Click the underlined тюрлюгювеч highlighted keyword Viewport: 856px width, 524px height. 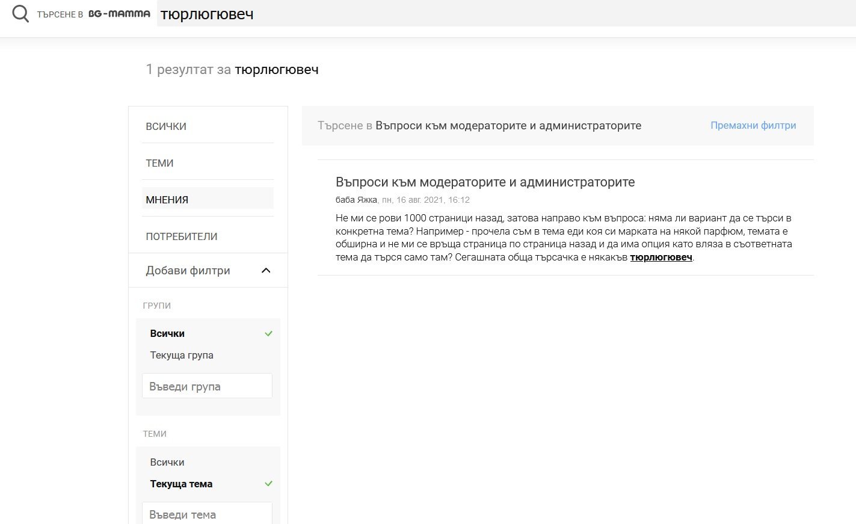[661, 257]
